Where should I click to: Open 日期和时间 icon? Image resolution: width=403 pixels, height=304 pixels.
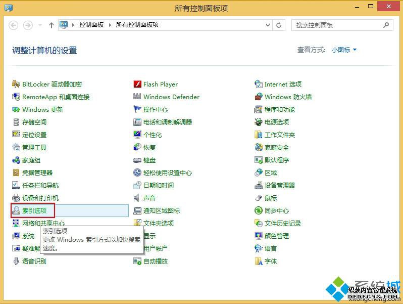[x=137, y=185]
